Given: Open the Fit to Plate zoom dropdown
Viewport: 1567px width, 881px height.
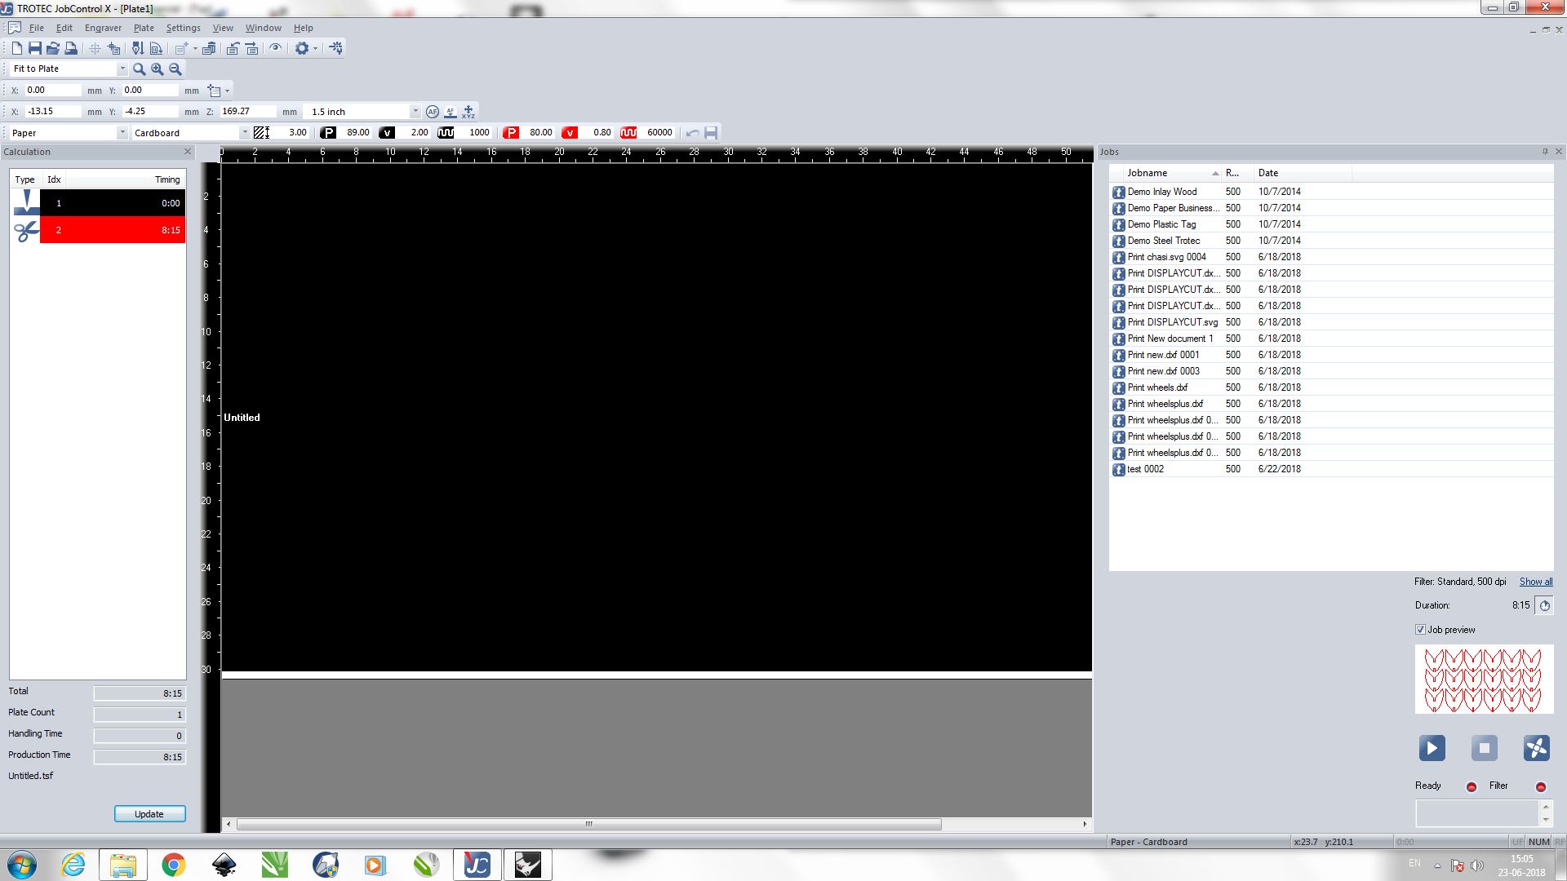Looking at the screenshot, I should [122, 69].
